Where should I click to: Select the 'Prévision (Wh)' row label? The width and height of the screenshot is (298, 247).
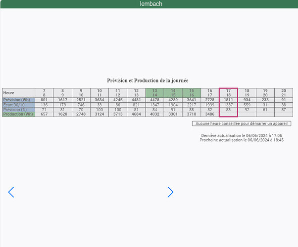click(x=19, y=100)
